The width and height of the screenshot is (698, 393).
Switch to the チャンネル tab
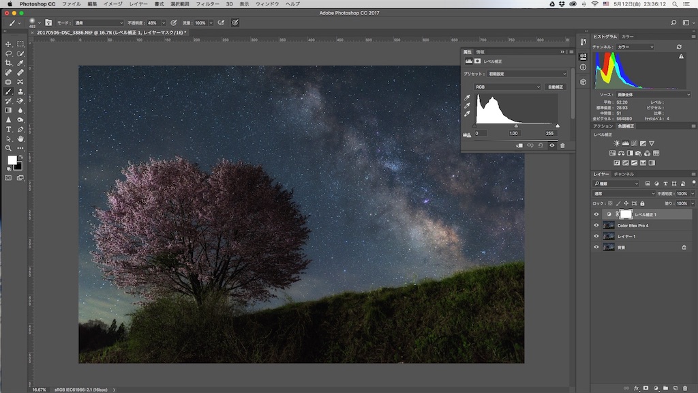[x=624, y=174]
